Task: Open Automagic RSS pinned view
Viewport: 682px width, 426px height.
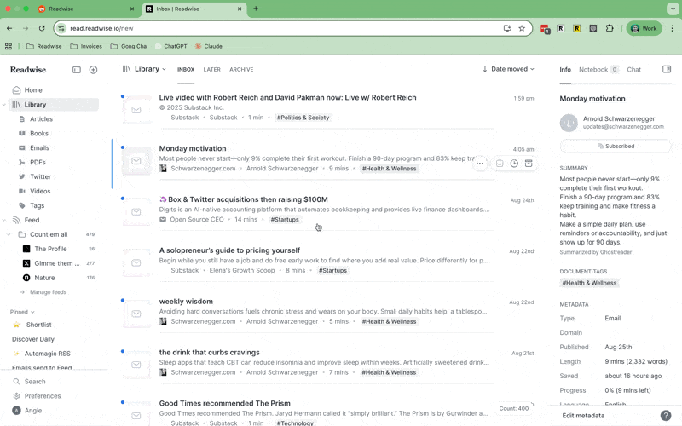Action: pyautogui.click(x=47, y=354)
